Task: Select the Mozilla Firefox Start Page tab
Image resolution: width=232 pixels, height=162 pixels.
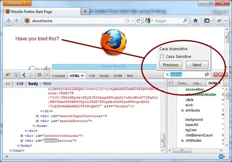Action: coord(42,12)
